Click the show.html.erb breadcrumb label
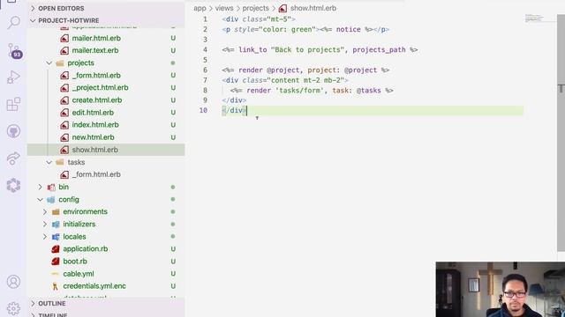The width and height of the screenshot is (565, 317). click(313, 8)
